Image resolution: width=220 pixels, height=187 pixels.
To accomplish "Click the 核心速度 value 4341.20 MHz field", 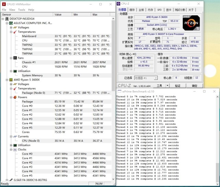I will [x=144, y=58].
